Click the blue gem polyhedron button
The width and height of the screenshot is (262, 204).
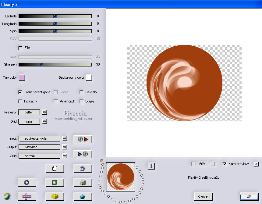[x=83, y=196]
